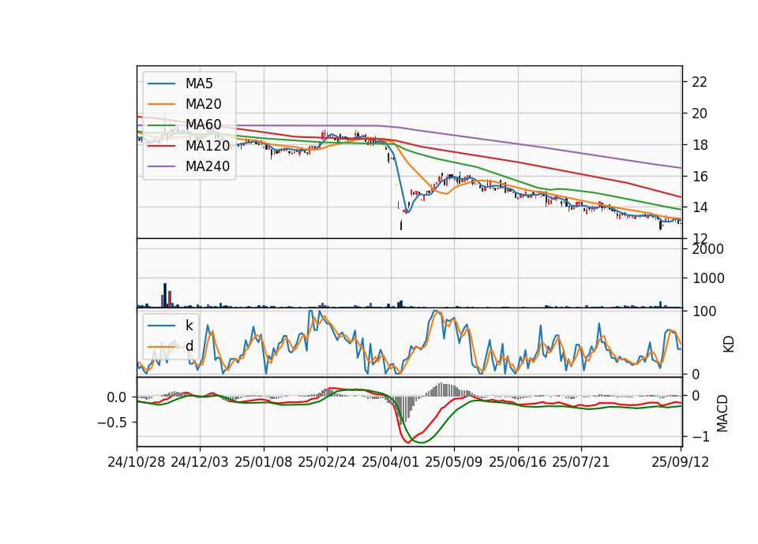Image resolution: width=758 pixels, height=544 pixels.
Task: Click the MACD left axis value 0.0
Action: pos(117,397)
